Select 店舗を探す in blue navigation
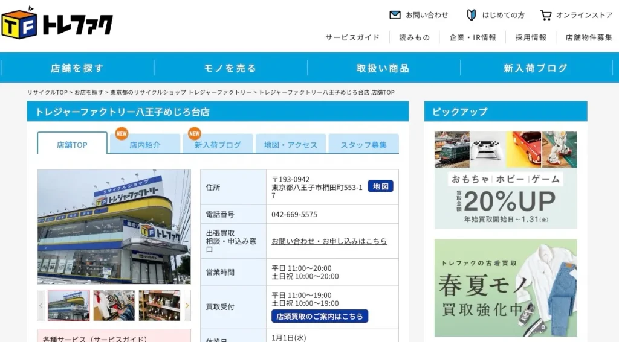 77,68
